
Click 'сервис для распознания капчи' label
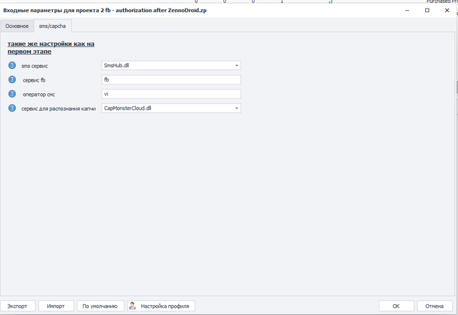pyautogui.click(x=59, y=109)
